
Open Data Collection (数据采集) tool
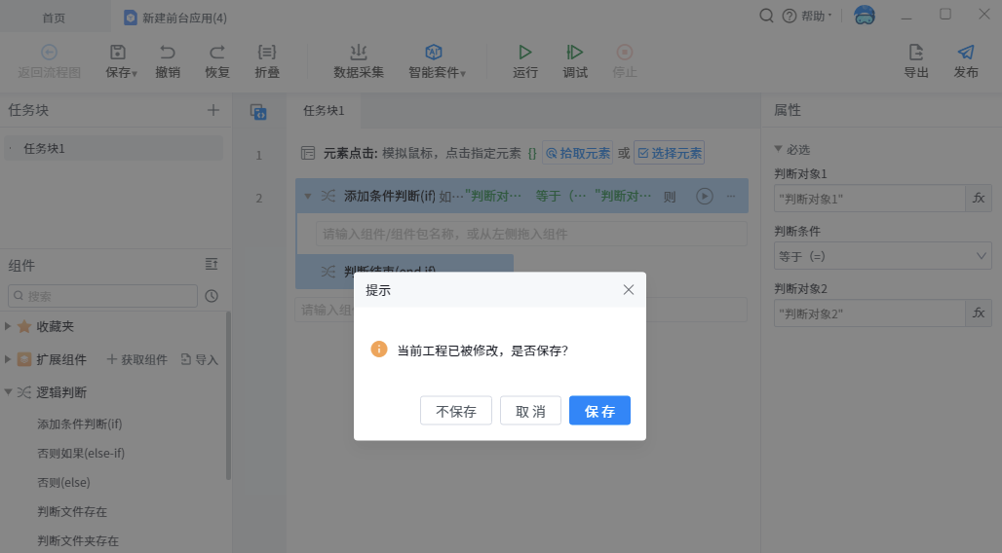click(x=359, y=54)
